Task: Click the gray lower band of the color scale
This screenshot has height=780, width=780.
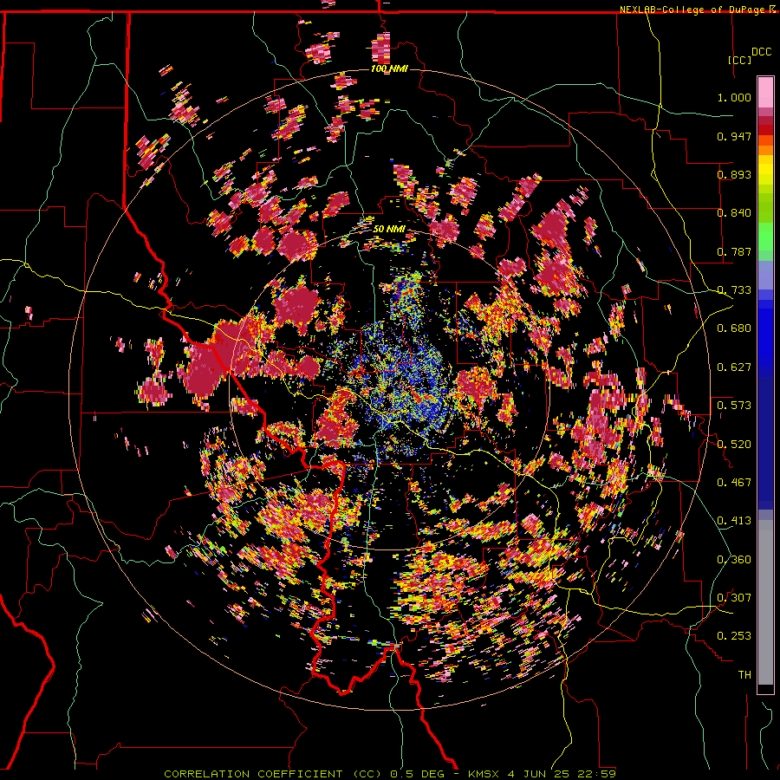Action: [765, 602]
